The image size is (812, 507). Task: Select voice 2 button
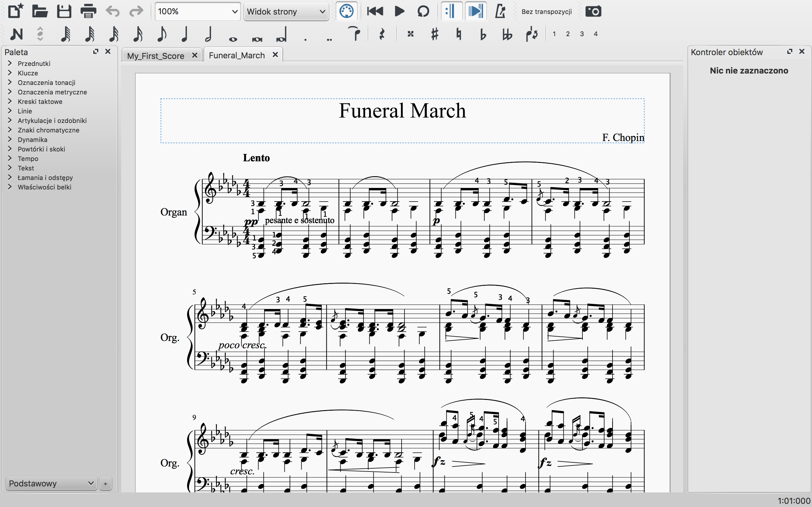click(568, 34)
